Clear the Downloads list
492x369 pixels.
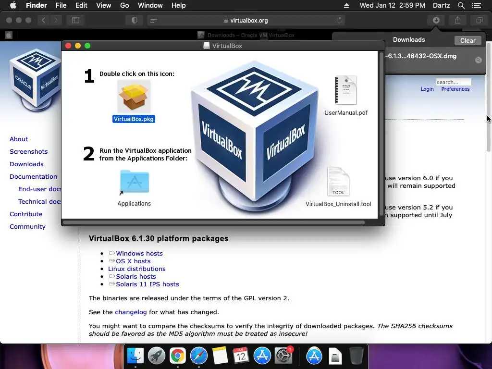tap(467, 40)
